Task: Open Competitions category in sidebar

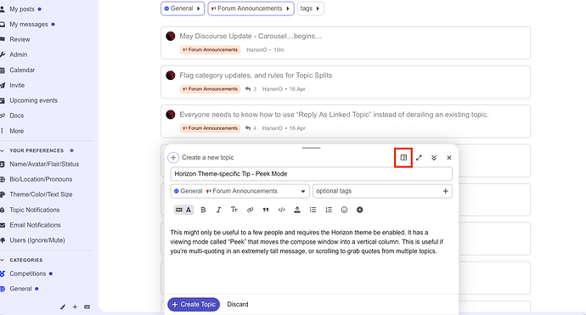Action: [x=28, y=274]
